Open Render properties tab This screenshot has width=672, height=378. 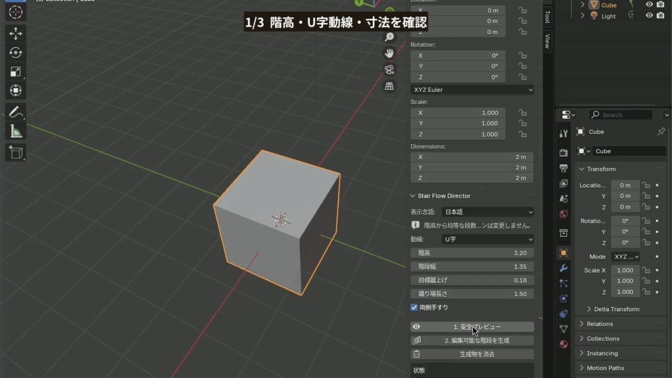(x=564, y=152)
